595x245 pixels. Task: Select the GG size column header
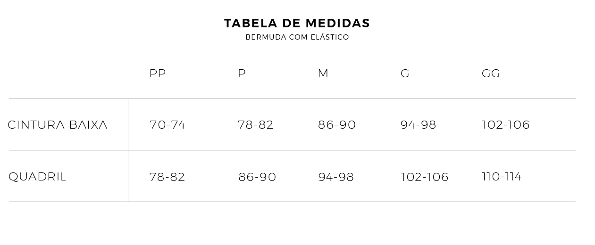tap(491, 73)
